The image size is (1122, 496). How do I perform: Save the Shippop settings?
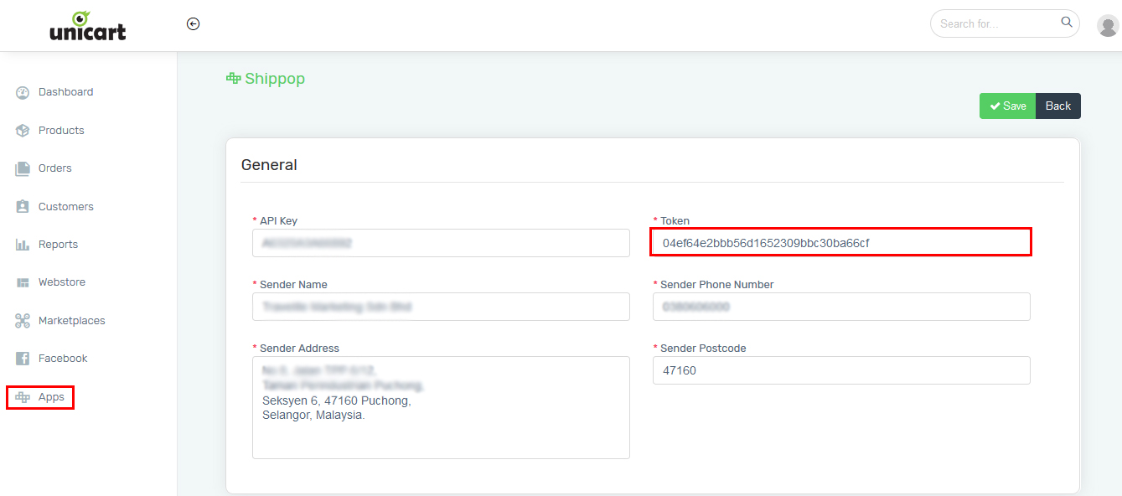tap(1008, 106)
